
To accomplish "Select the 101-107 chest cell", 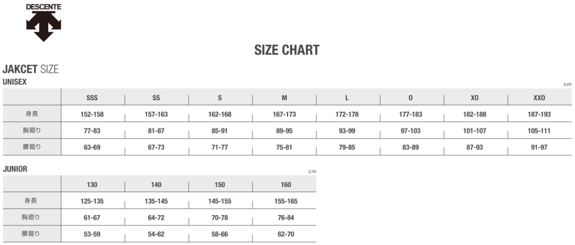I will (474, 131).
